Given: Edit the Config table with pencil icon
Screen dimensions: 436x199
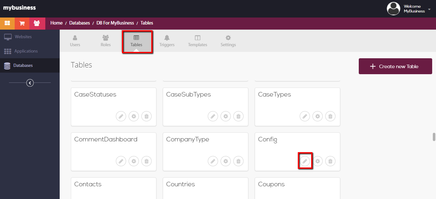Looking at the screenshot, I should 305,161.
